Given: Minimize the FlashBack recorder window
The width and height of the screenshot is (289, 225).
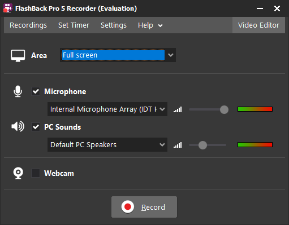Looking at the screenshot, I should tap(260, 8).
